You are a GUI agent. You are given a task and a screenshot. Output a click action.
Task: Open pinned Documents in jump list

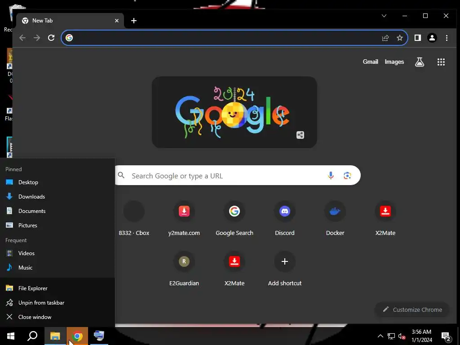57,211
